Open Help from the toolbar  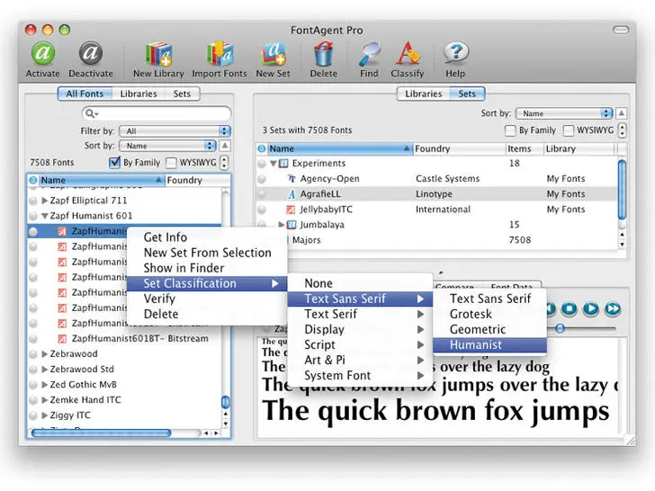point(455,54)
